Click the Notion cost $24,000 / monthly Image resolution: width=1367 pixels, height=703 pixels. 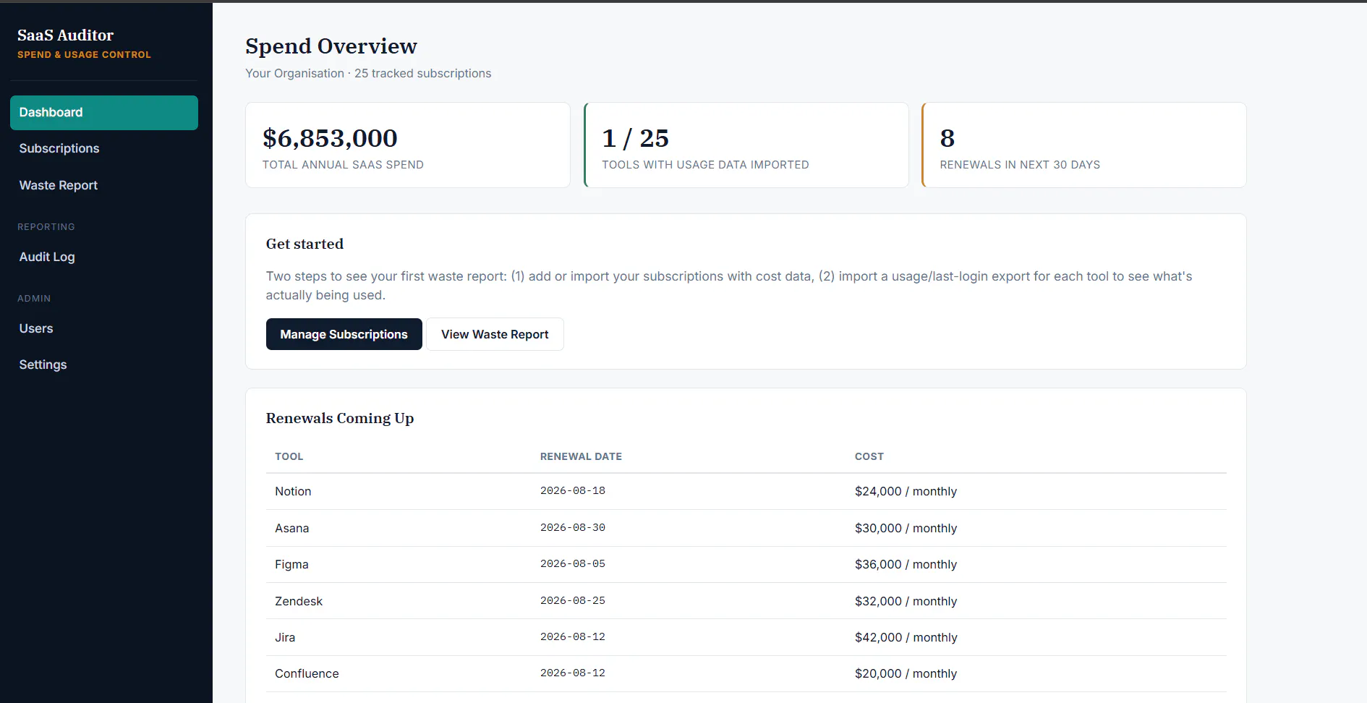906,491
